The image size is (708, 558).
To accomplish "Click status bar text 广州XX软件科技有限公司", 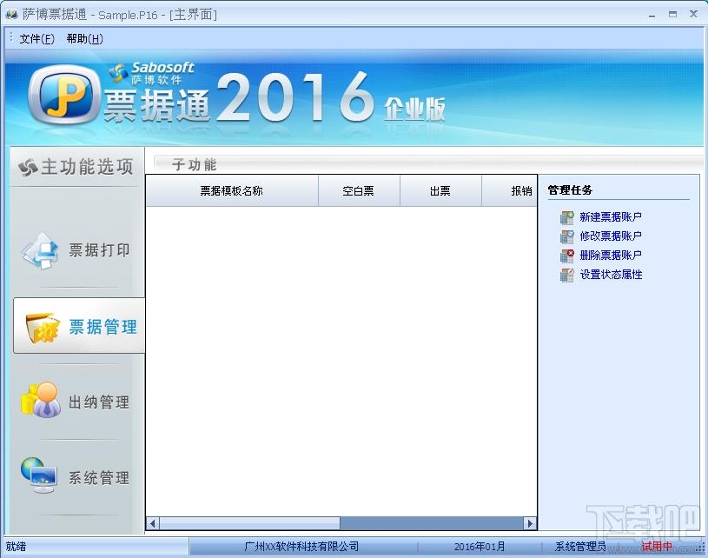I will pos(301,547).
